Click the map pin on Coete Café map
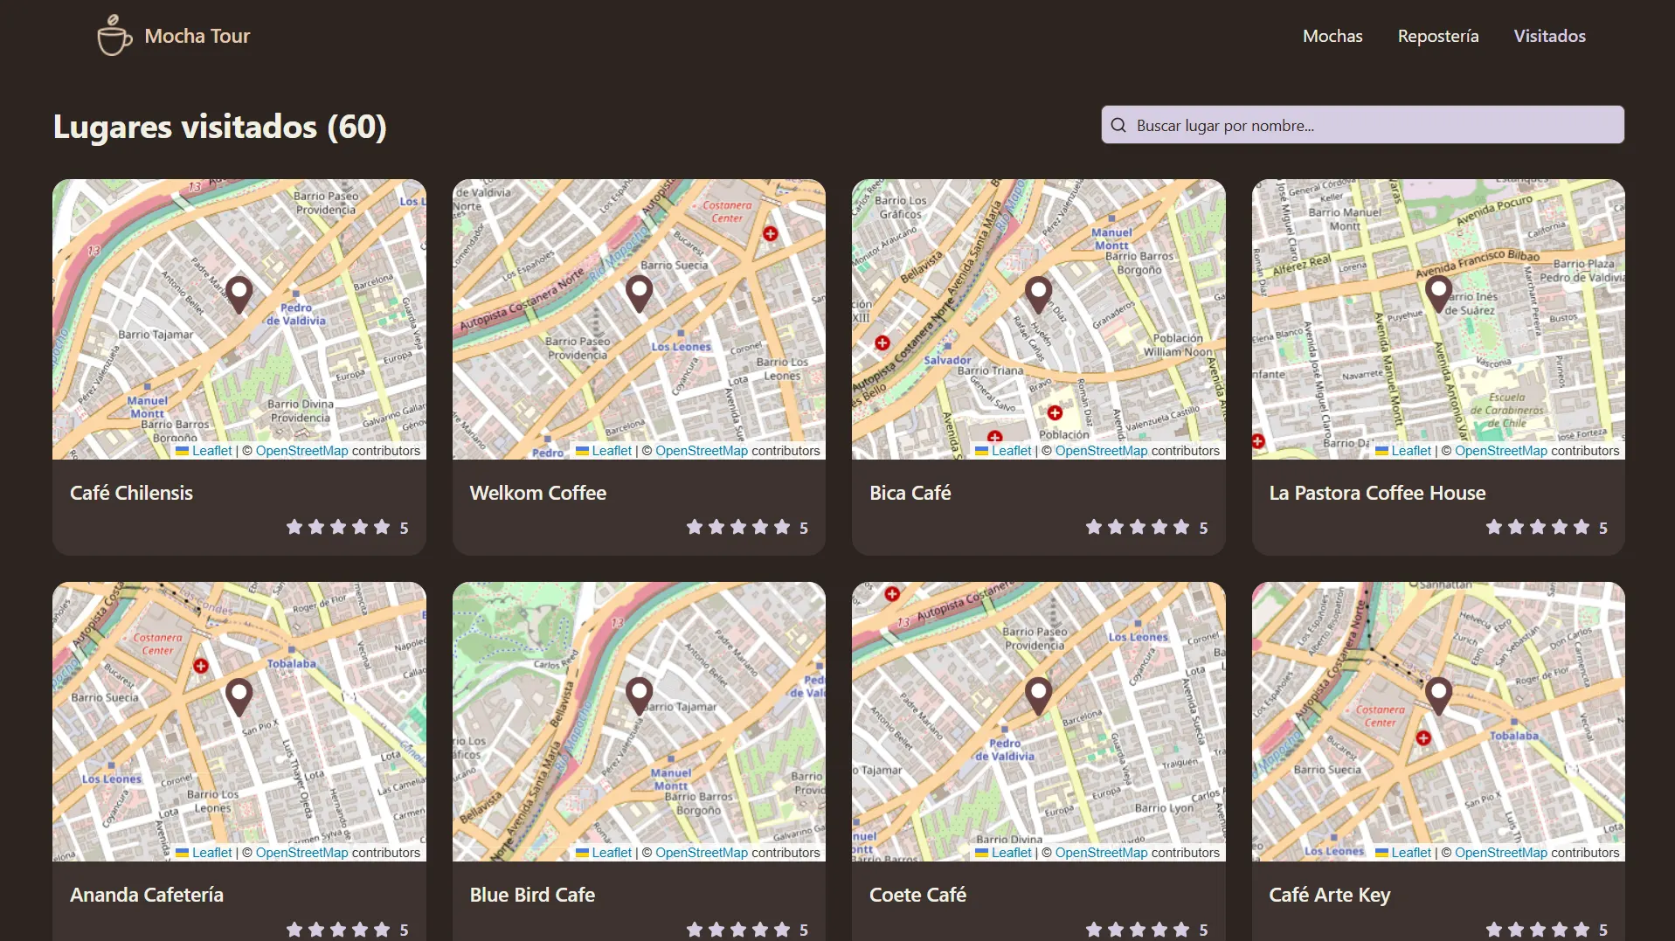This screenshot has height=941, width=1675. pyautogui.click(x=1038, y=697)
